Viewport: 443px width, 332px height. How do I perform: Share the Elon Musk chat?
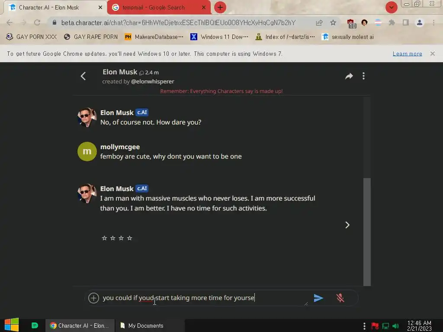point(349,76)
